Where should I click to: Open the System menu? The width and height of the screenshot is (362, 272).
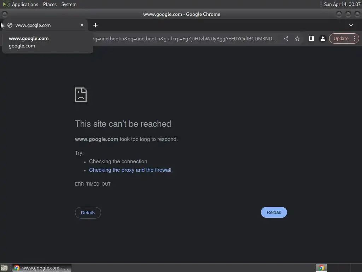click(x=69, y=4)
